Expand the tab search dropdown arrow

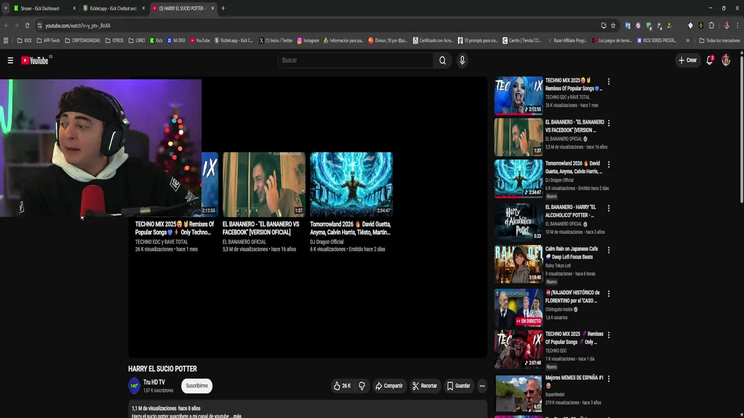click(x=6, y=8)
